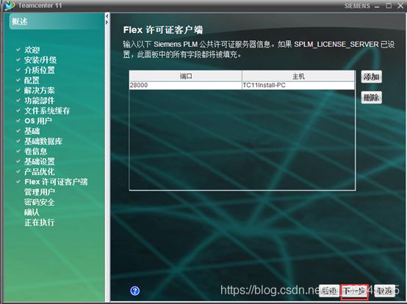The image size is (407, 304).
Task: Select the 安装/升级 step
Action: [40, 60]
